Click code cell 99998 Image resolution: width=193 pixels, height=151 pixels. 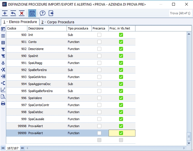[17, 126]
